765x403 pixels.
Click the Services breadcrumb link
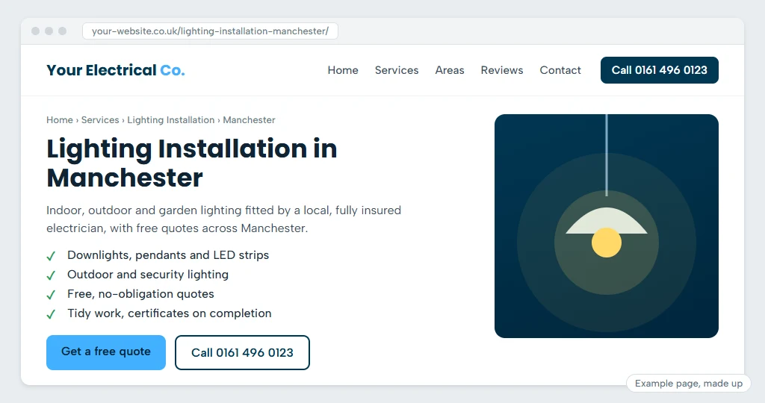coord(100,120)
